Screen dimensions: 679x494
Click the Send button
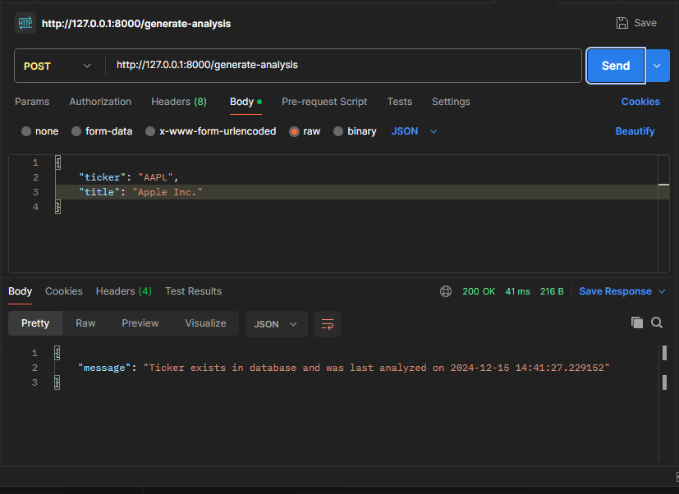pos(615,64)
